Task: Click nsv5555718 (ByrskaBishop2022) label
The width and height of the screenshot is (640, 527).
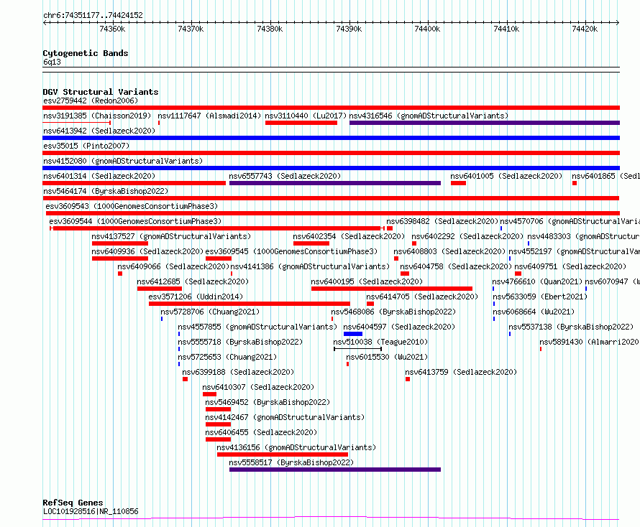Action: coord(240,342)
